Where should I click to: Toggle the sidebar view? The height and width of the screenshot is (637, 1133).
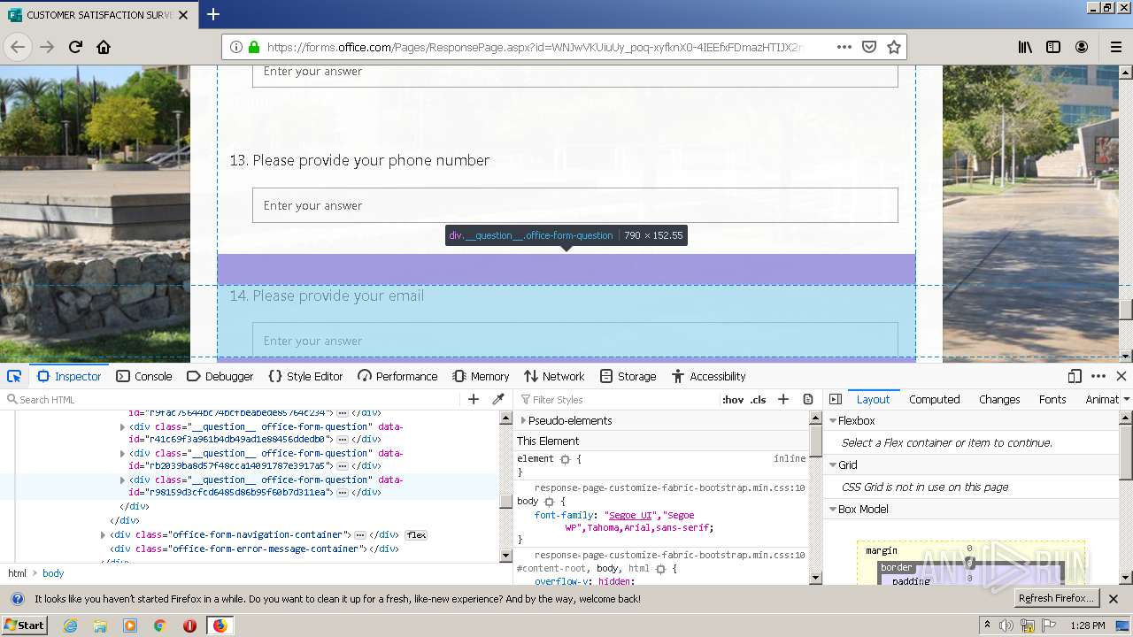(1053, 47)
